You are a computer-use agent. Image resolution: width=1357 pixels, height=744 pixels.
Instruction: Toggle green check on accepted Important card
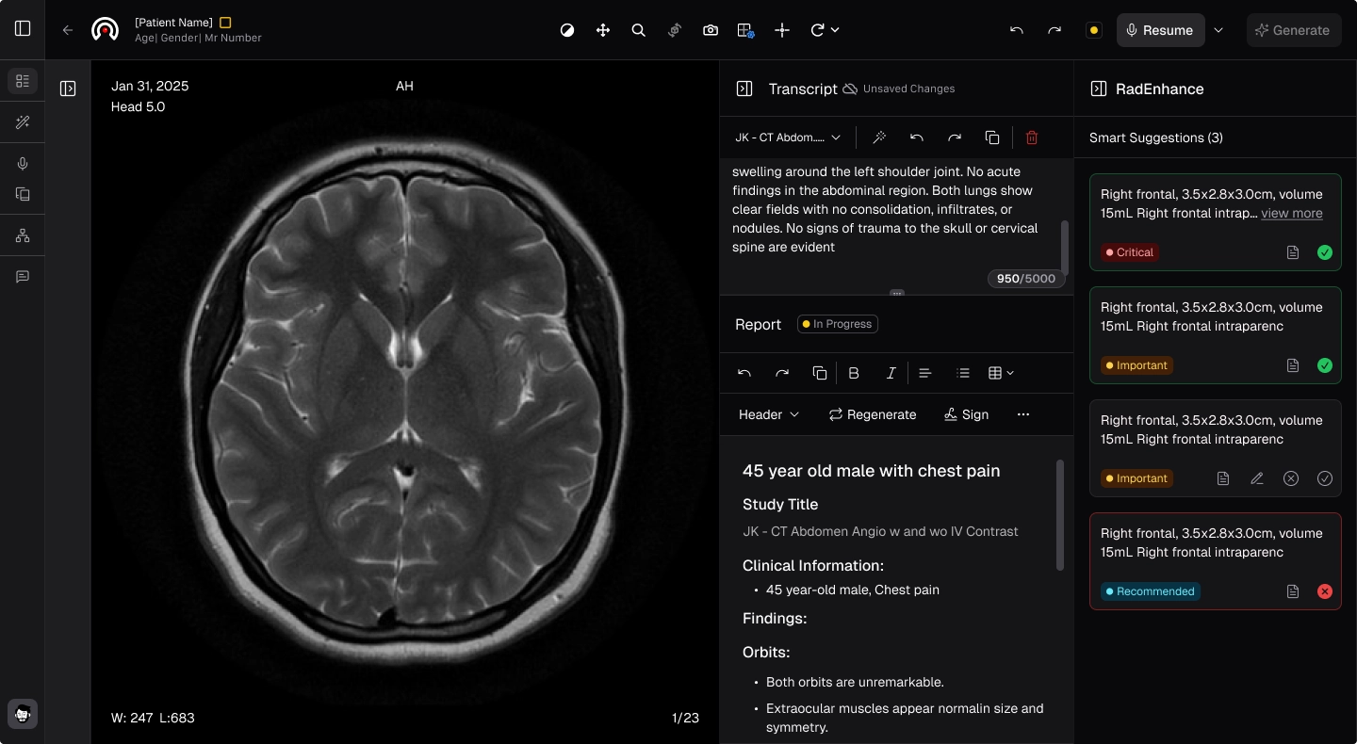click(1325, 365)
